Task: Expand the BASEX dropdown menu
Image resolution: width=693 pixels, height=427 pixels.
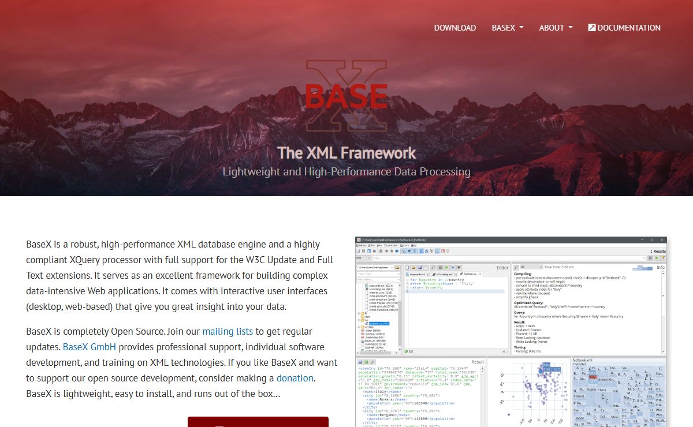Action: [508, 28]
